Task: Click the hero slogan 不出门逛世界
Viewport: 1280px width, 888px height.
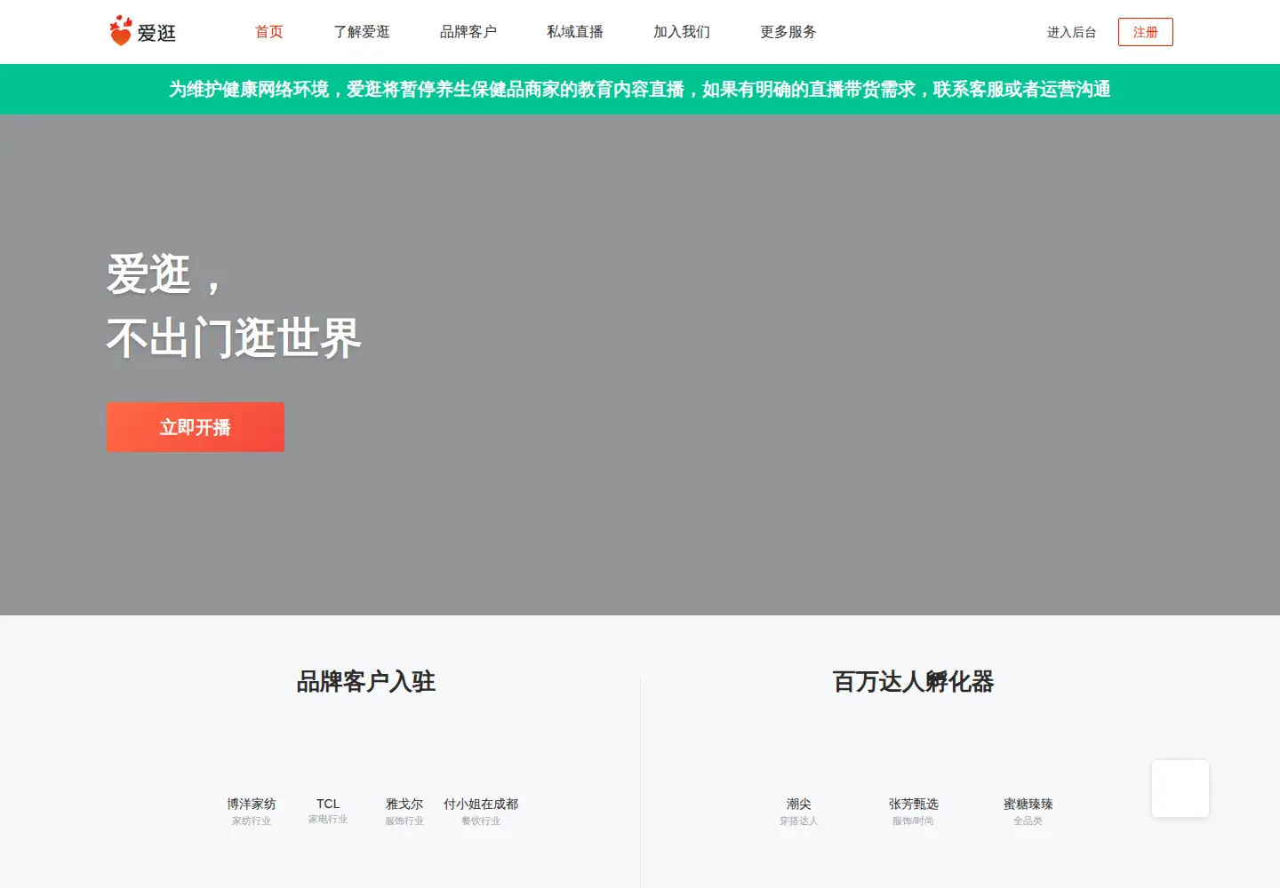Action: (x=234, y=338)
